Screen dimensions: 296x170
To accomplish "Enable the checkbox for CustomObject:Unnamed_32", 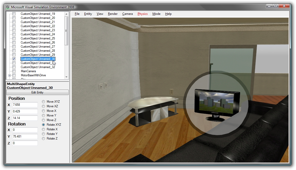I will [14, 67].
